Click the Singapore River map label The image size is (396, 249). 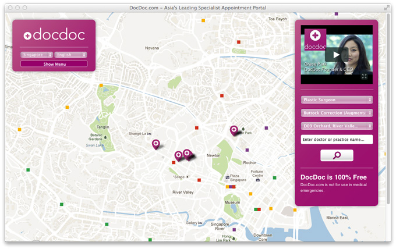pos(220,226)
